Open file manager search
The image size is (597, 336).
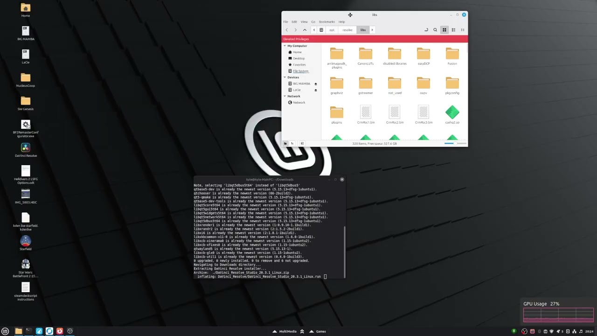click(x=435, y=30)
